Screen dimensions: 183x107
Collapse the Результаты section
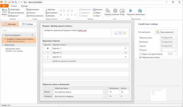pyautogui.click(x=3, y=45)
